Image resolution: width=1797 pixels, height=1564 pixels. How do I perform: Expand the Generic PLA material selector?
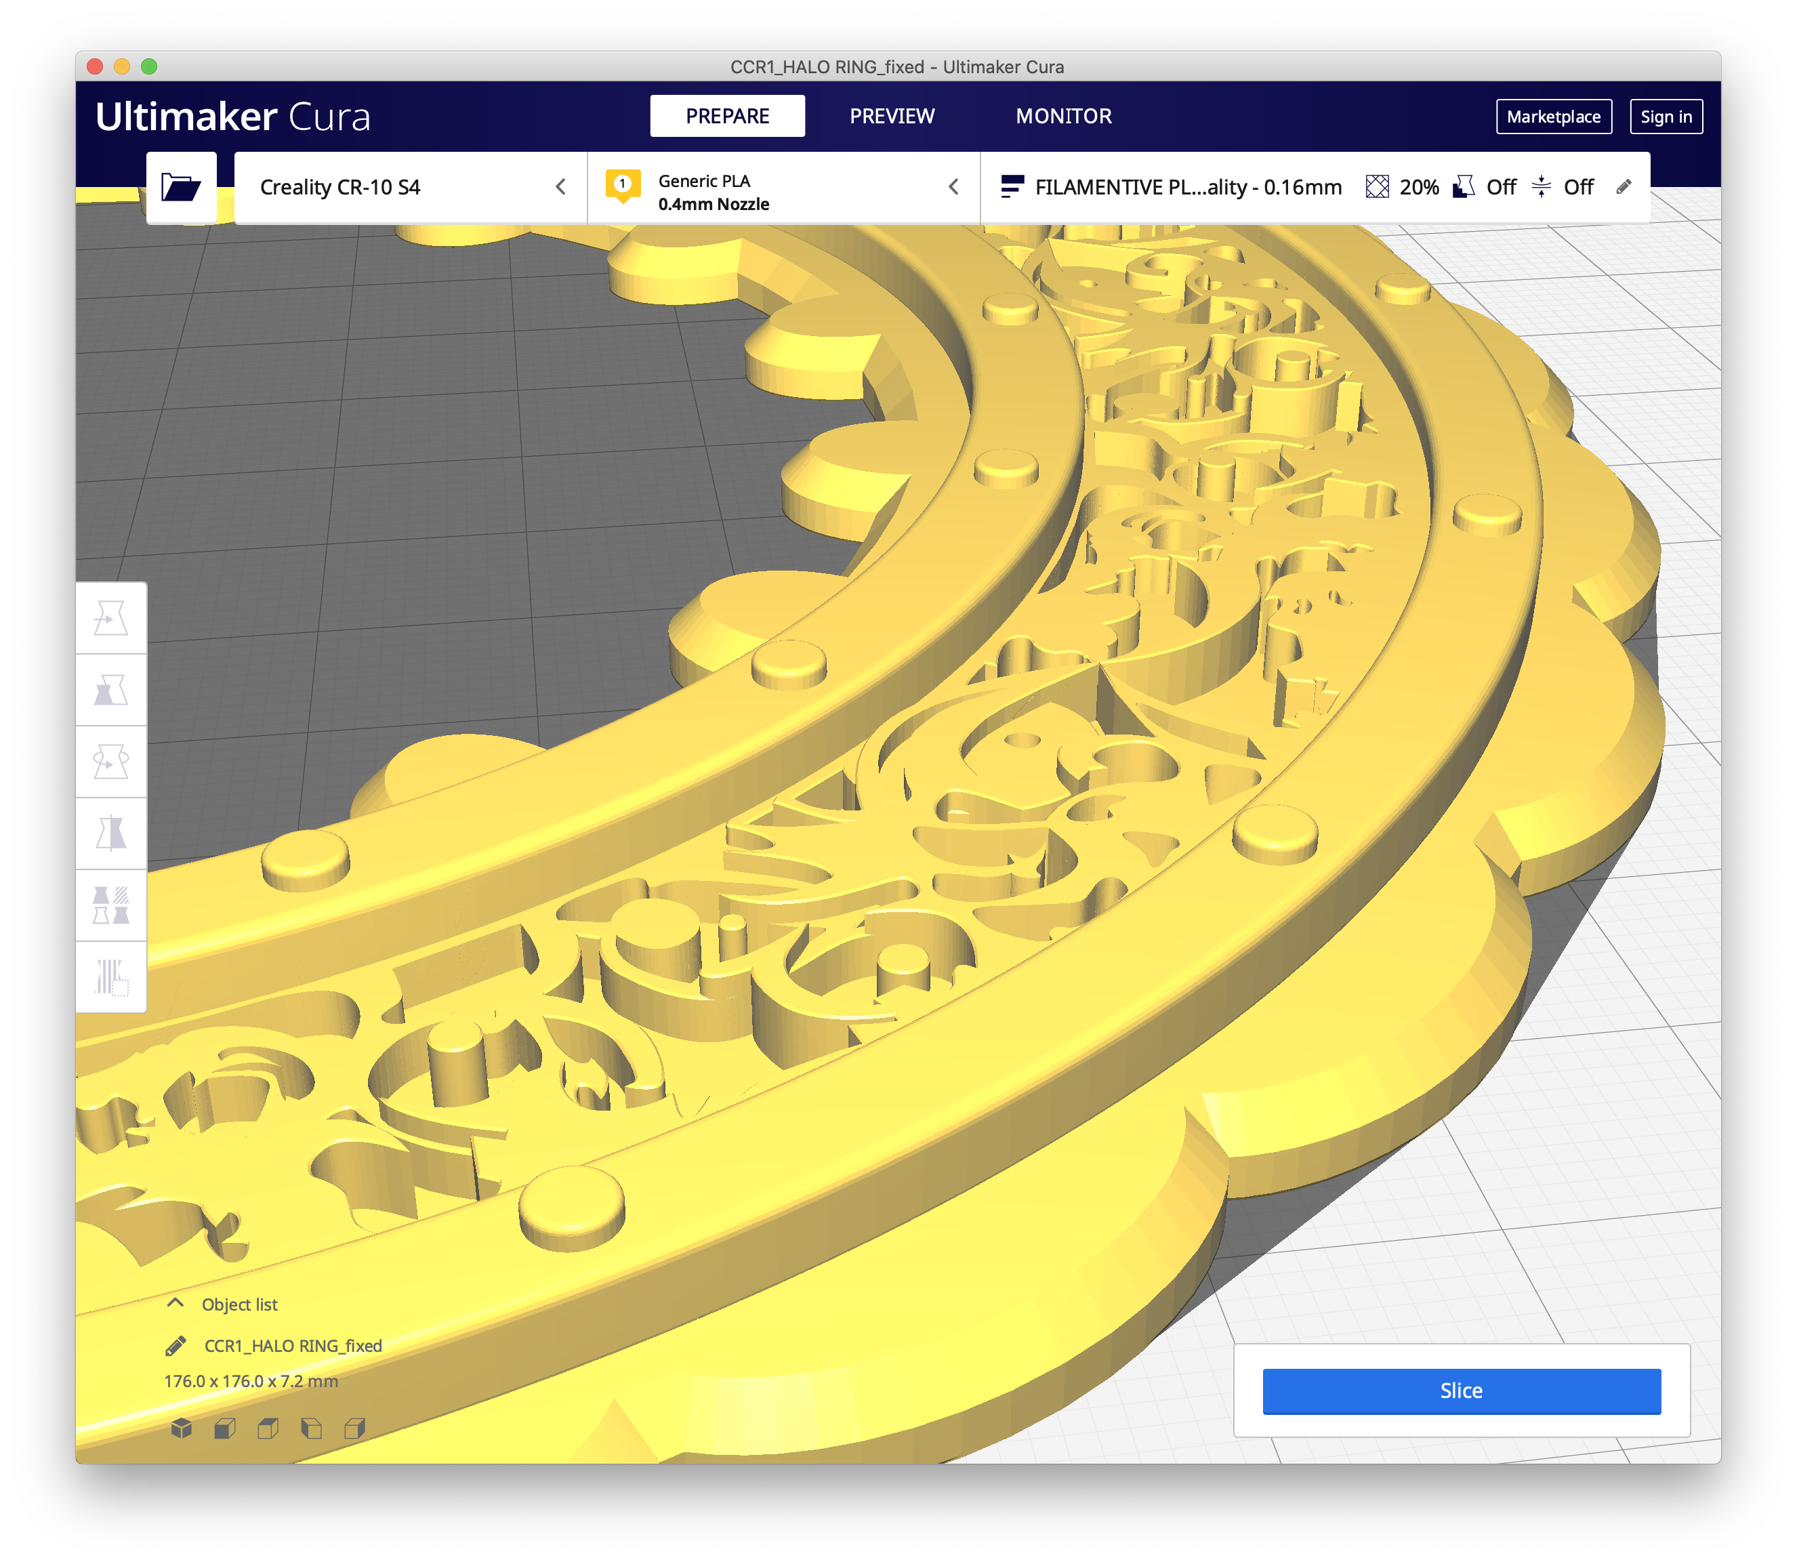click(784, 187)
